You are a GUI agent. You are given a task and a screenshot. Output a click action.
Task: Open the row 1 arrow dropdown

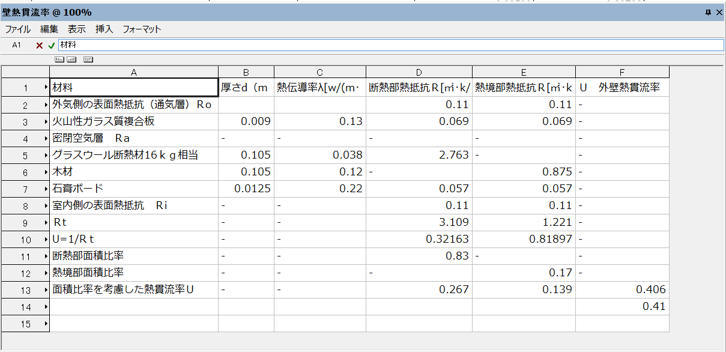46,88
